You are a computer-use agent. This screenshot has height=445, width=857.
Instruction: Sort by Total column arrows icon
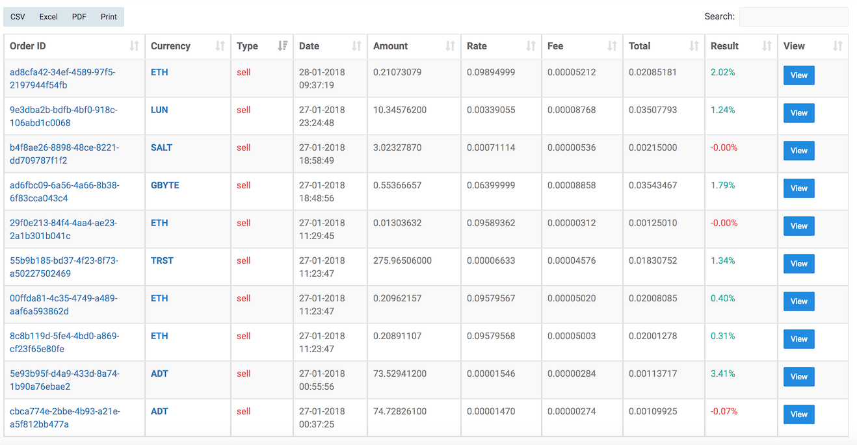tap(694, 46)
